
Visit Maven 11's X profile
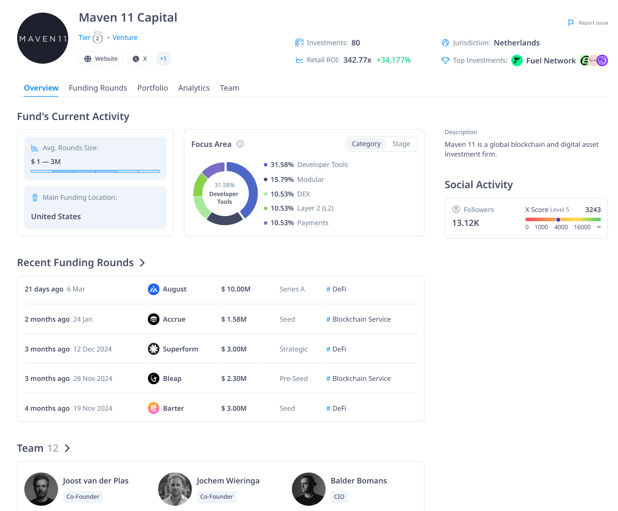point(139,59)
